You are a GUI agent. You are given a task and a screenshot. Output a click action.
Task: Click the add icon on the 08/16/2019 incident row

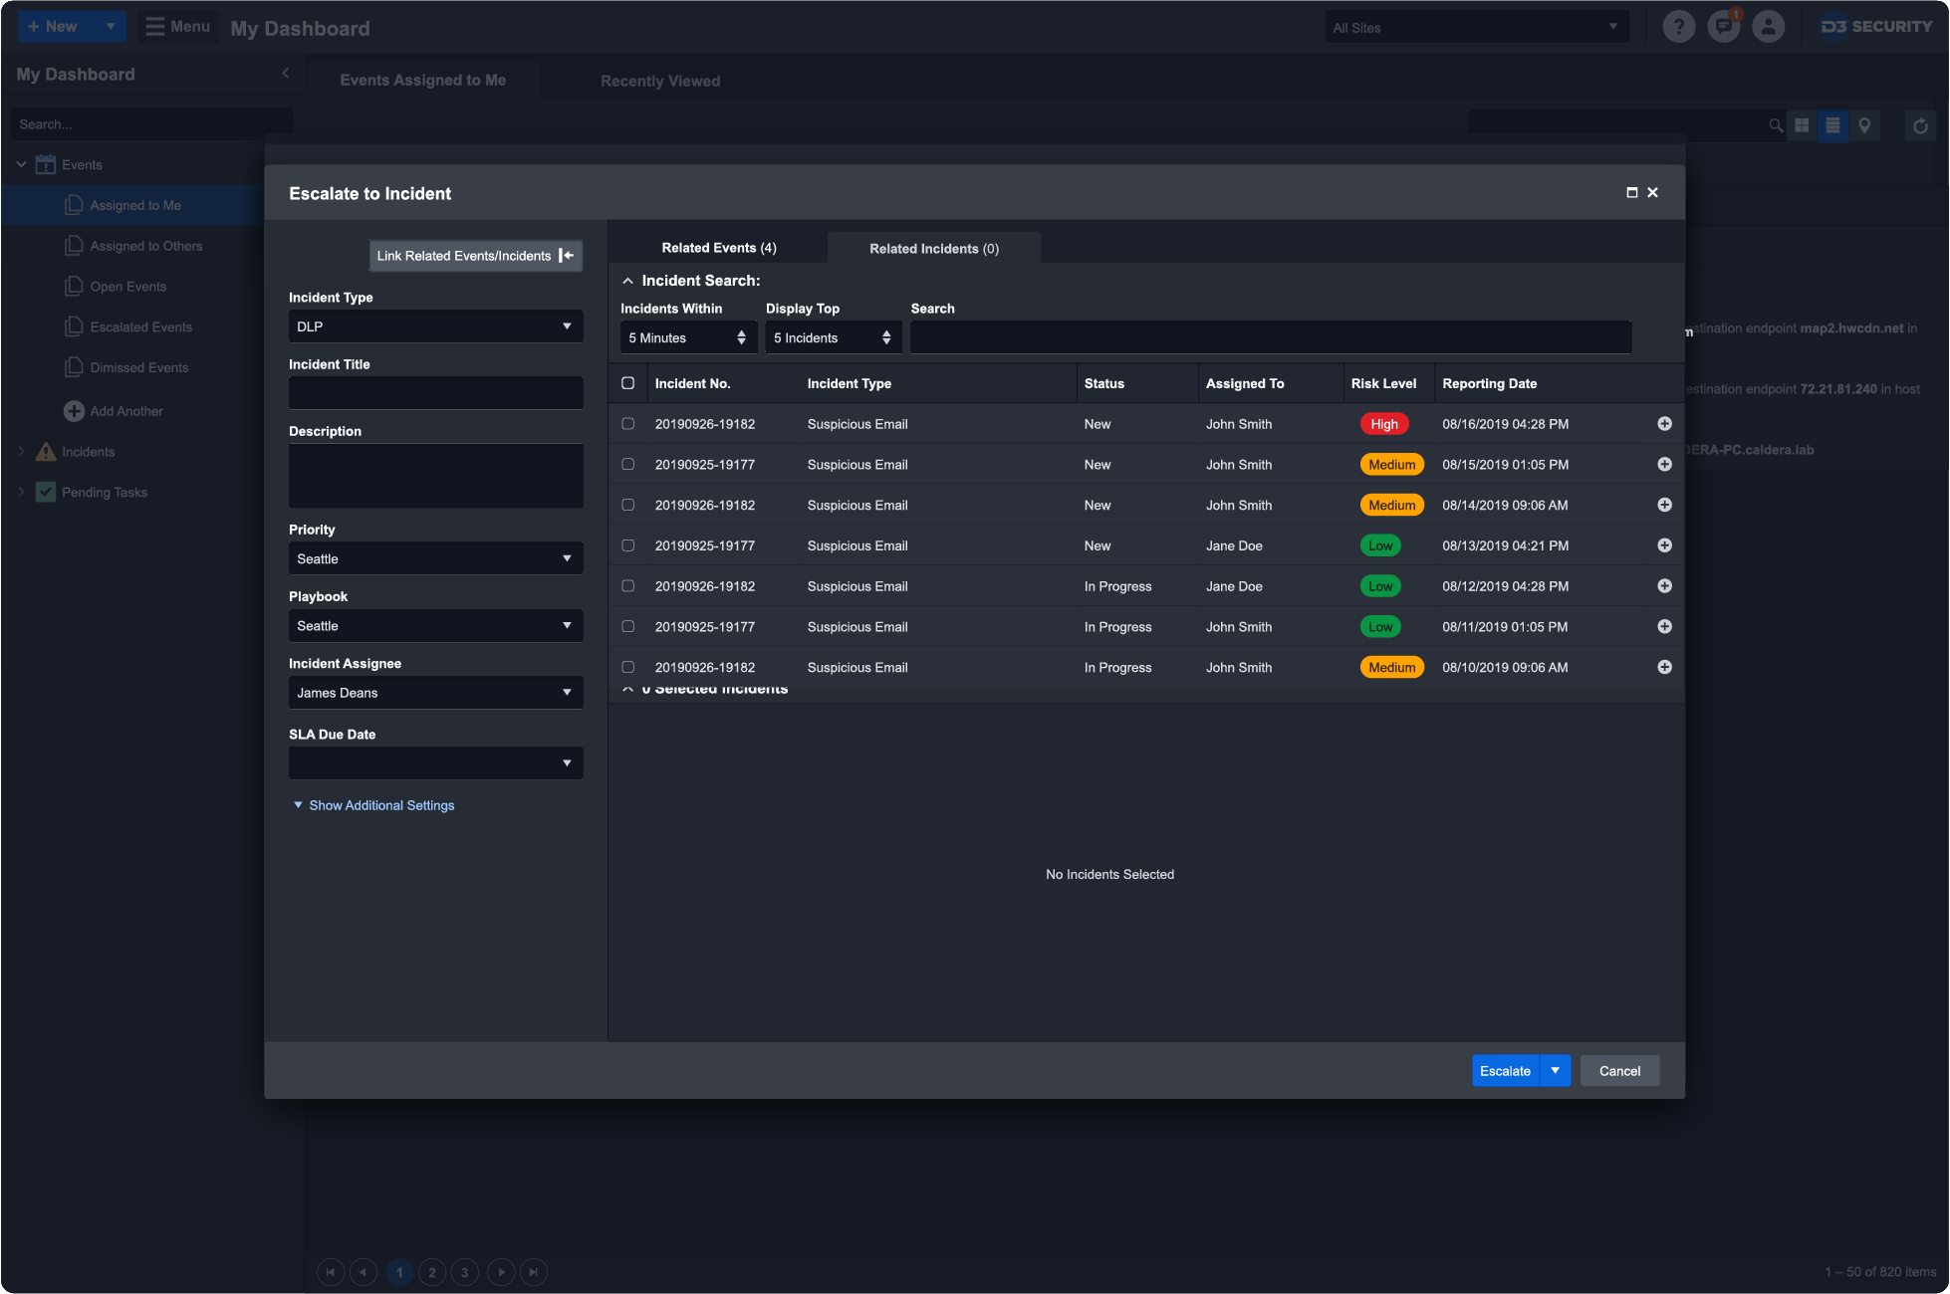point(1664,424)
